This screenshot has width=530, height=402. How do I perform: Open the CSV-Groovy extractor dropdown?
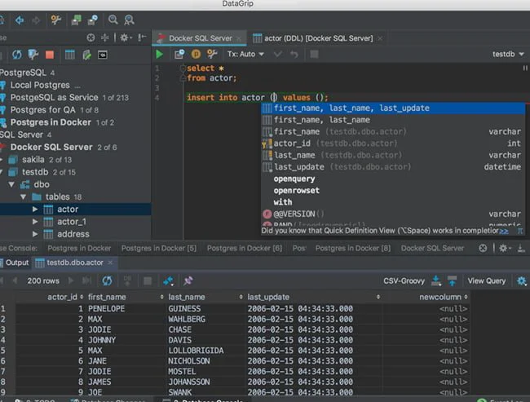[404, 281]
